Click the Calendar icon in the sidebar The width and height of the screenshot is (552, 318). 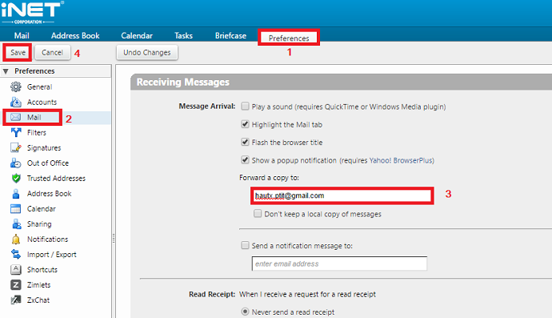[16, 209]
